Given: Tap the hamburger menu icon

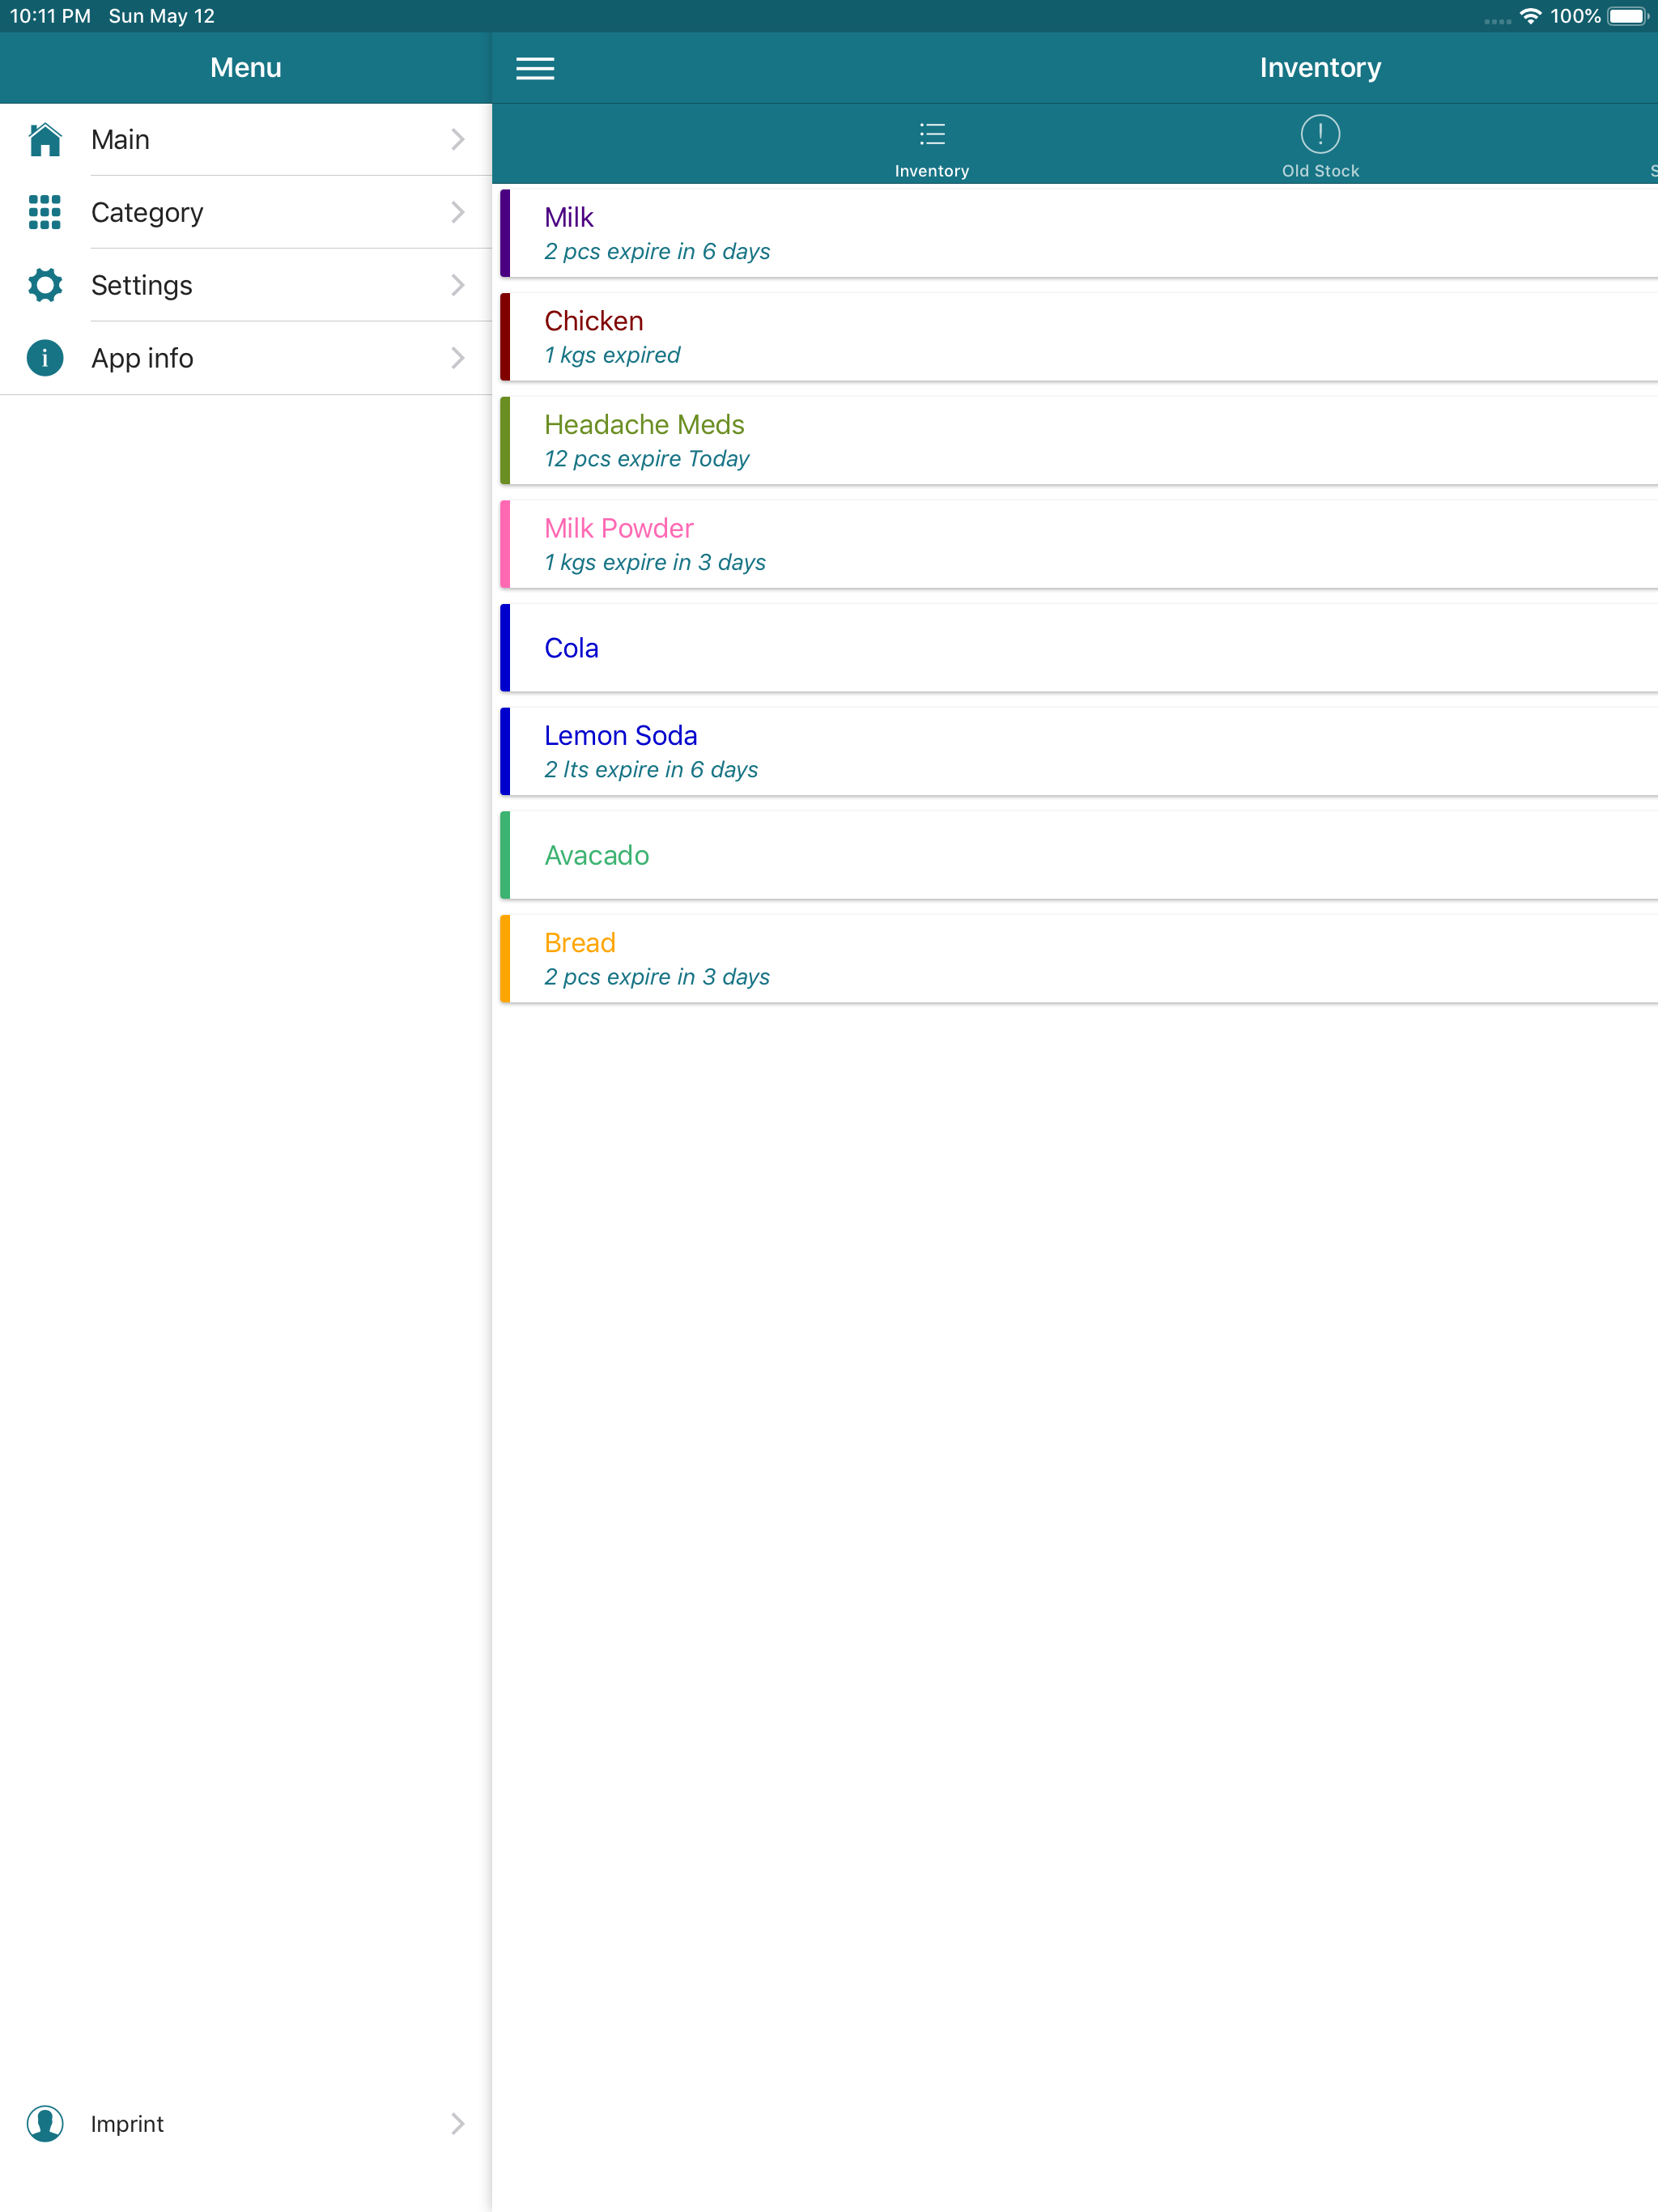Looking at the screenshot, I should (x=535, y=68).
